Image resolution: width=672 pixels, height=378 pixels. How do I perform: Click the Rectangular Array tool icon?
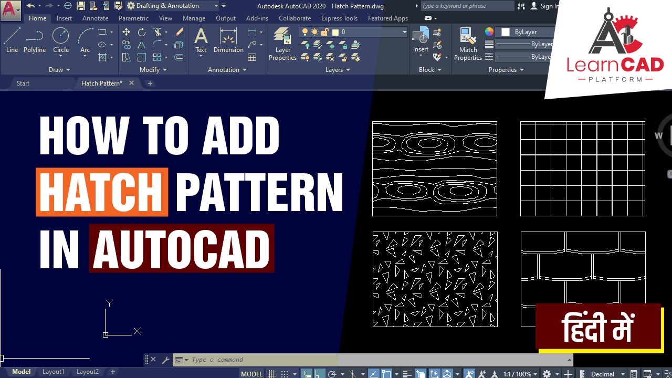tap(157, 57)
